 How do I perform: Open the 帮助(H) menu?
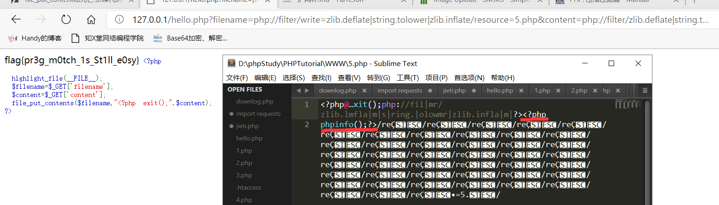pos(503,78)
